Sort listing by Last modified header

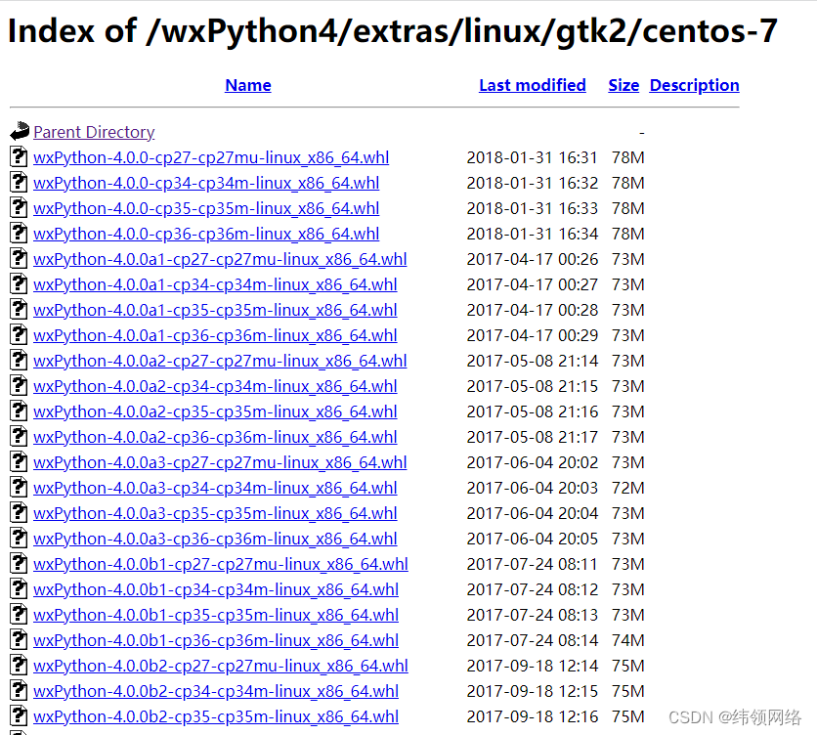click(x=533, y=85)
